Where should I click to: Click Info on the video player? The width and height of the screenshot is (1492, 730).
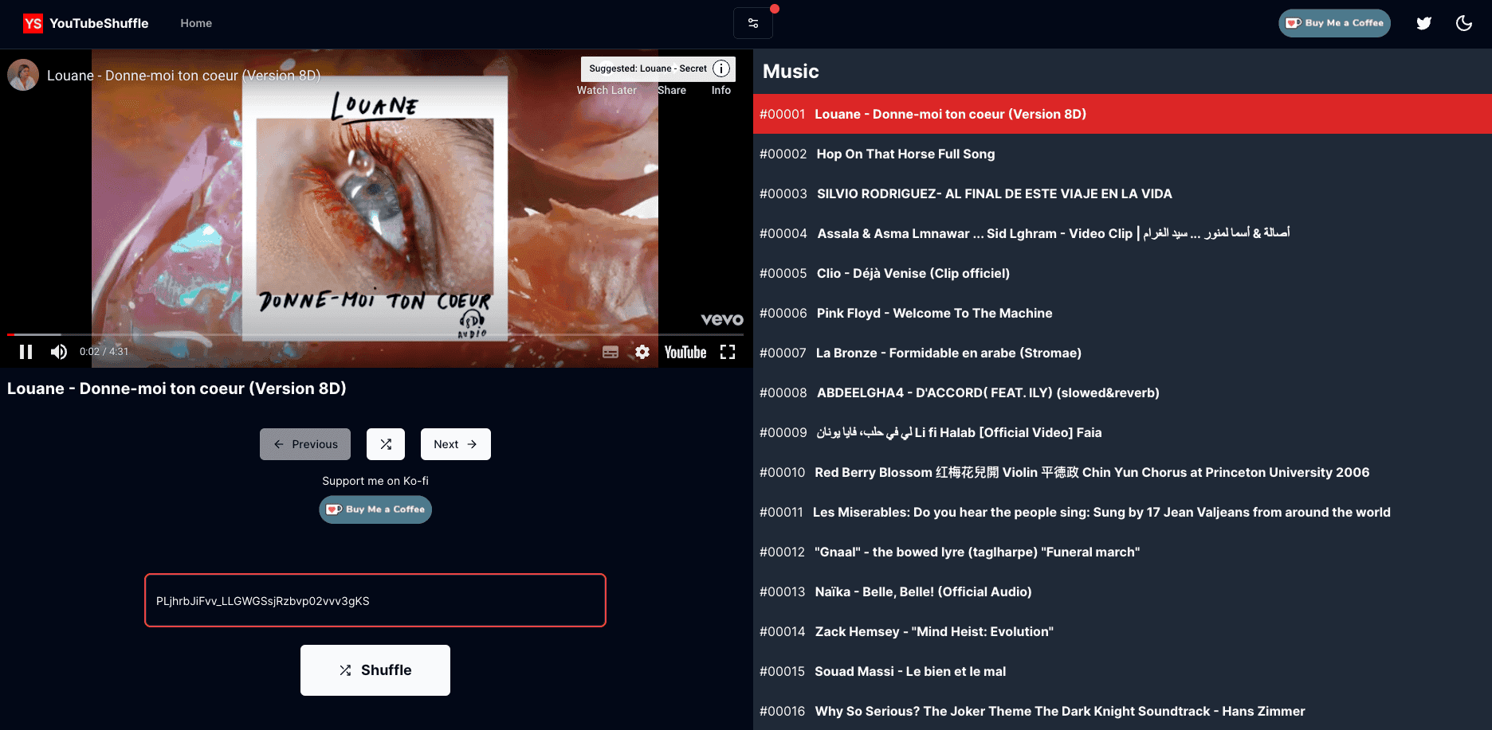[x=721, y=90]
